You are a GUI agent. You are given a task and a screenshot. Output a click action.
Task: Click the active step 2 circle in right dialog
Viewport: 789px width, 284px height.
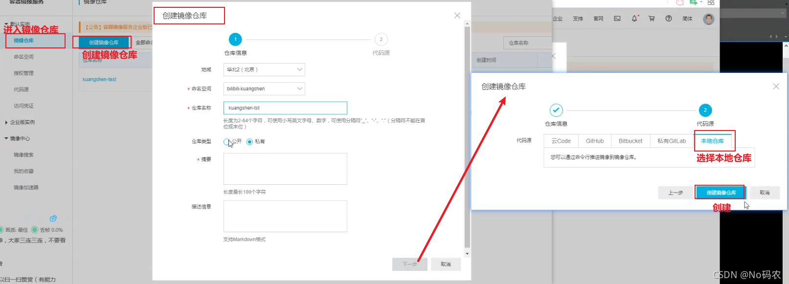pyautogui.click(x=705, y=110)
